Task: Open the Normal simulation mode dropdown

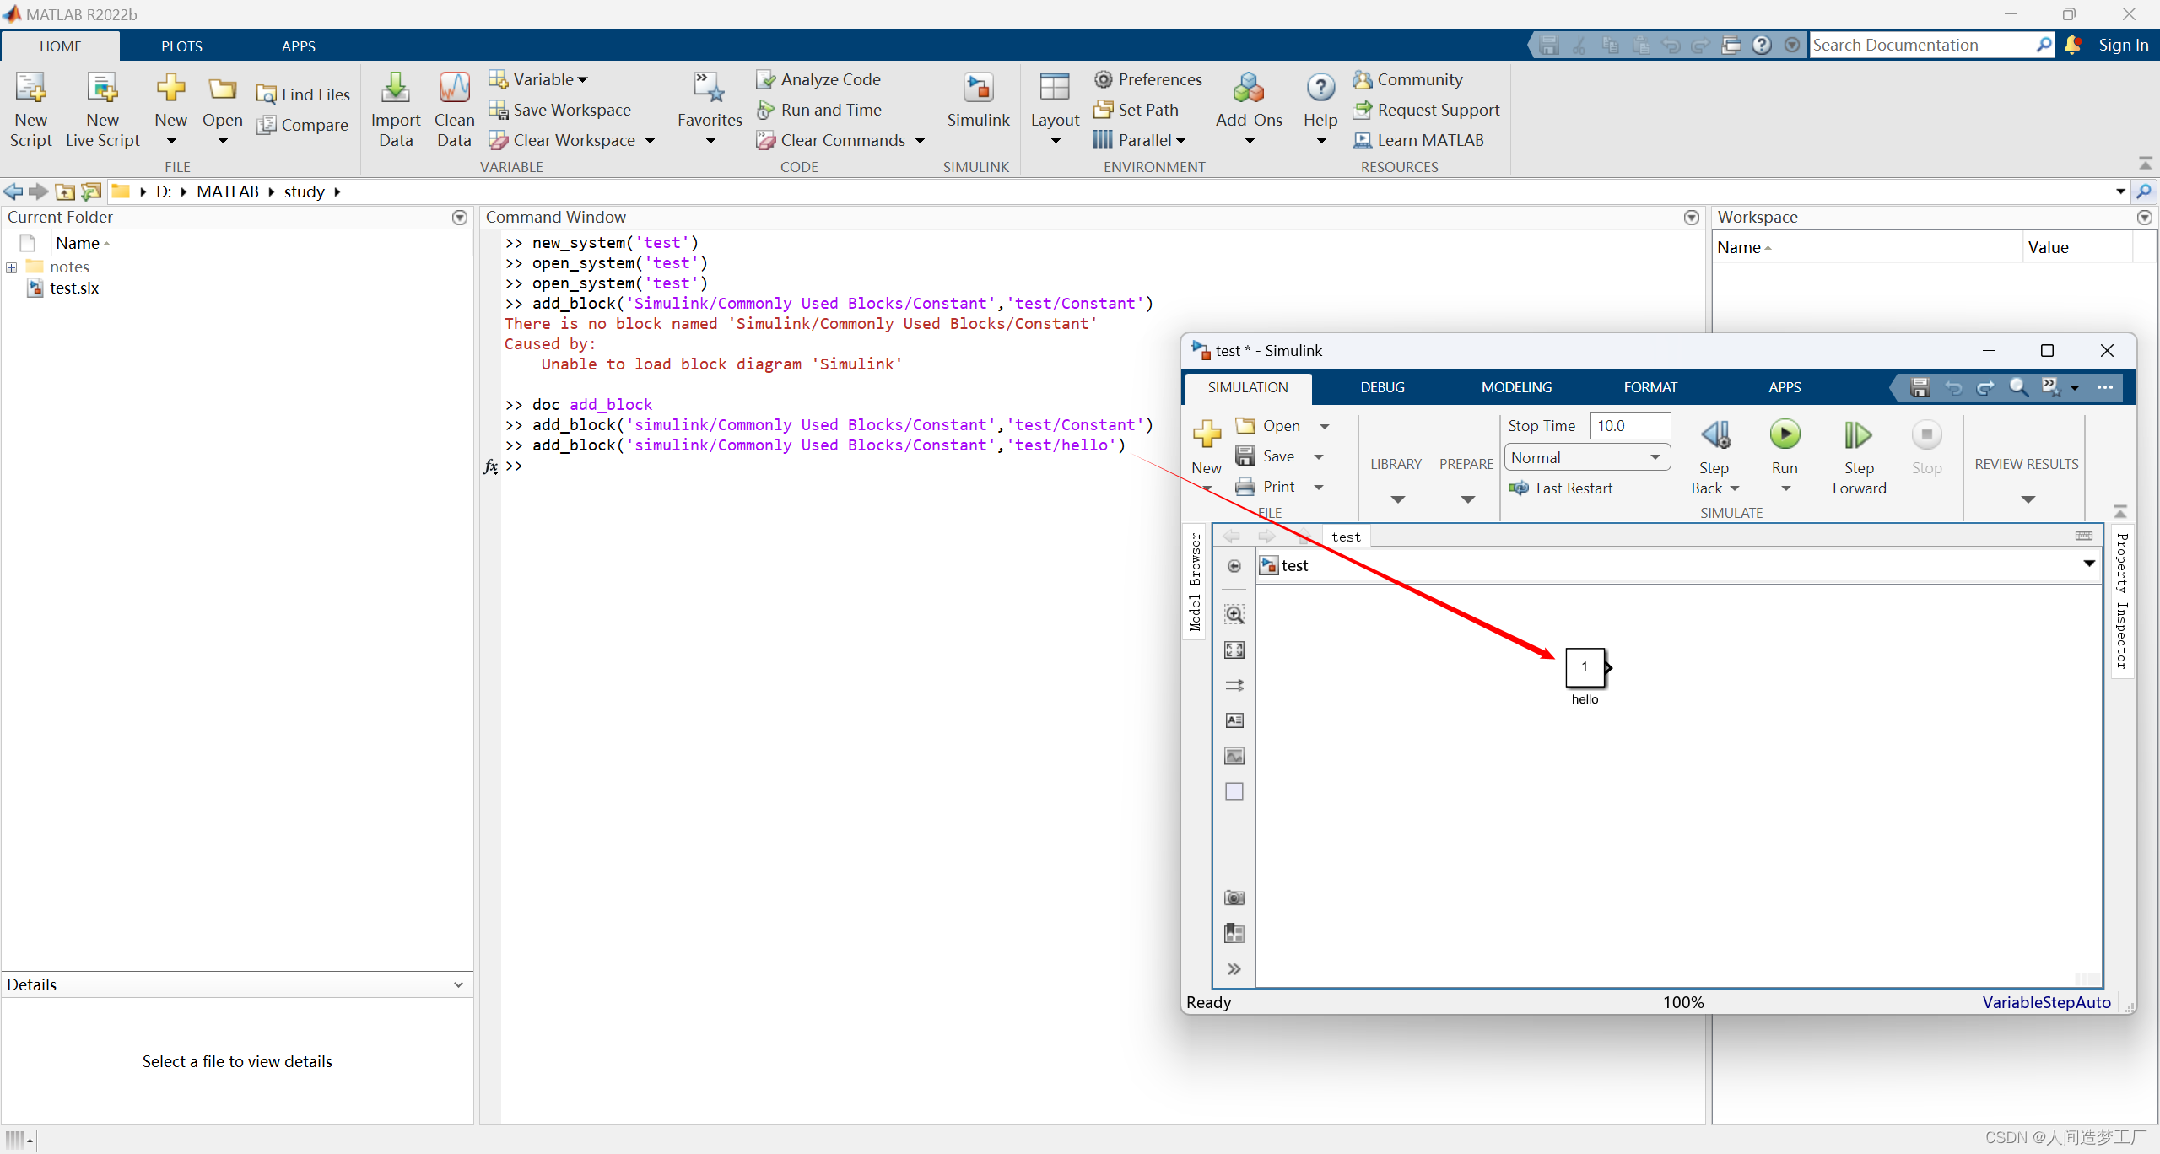Action: click(1586, 457)
